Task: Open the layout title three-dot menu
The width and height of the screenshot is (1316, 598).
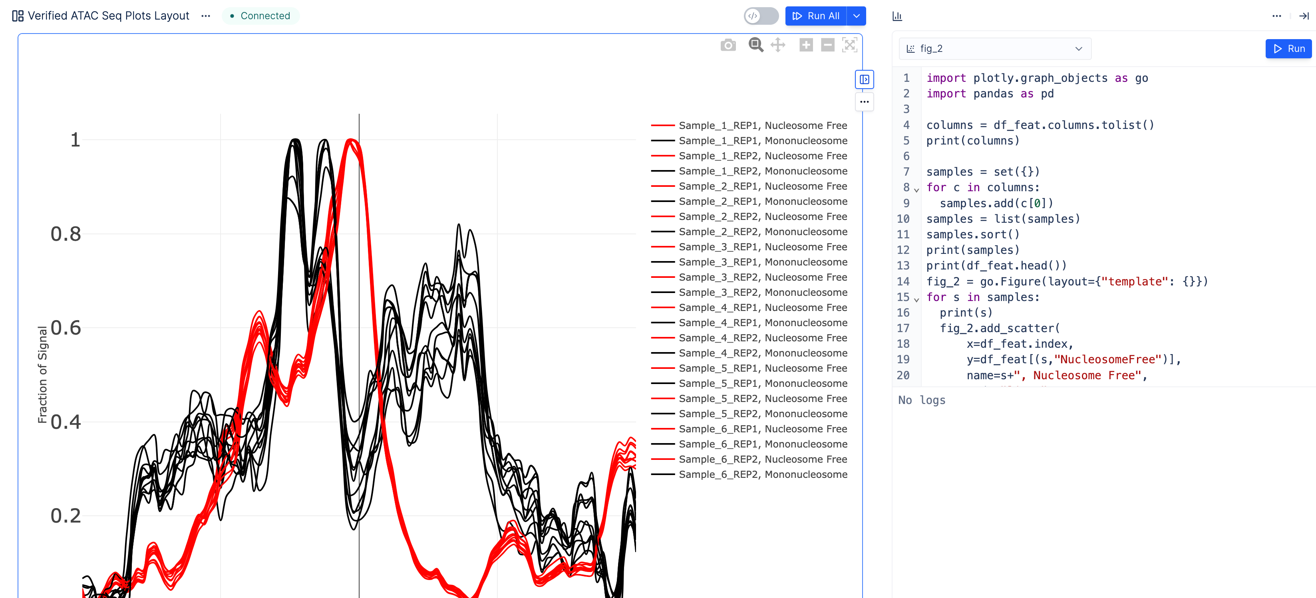Action: [x=206, y=16]
